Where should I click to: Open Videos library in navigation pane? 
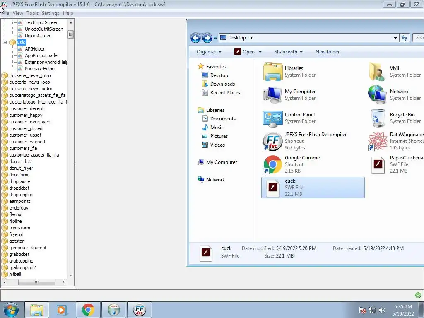click(x=217, y=145)
